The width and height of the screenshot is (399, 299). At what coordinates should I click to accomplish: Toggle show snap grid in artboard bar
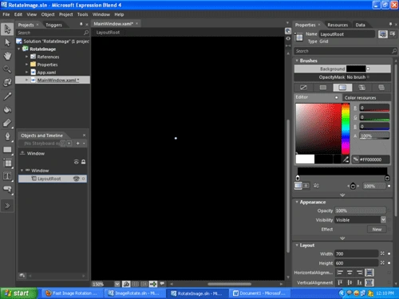(135, 284)
